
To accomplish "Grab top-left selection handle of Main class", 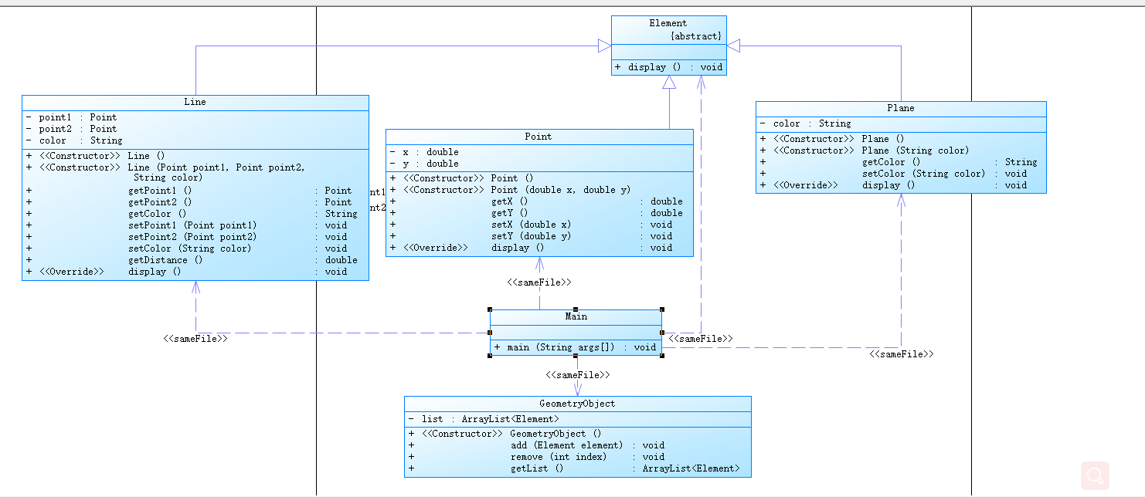I will click(490, 309).
